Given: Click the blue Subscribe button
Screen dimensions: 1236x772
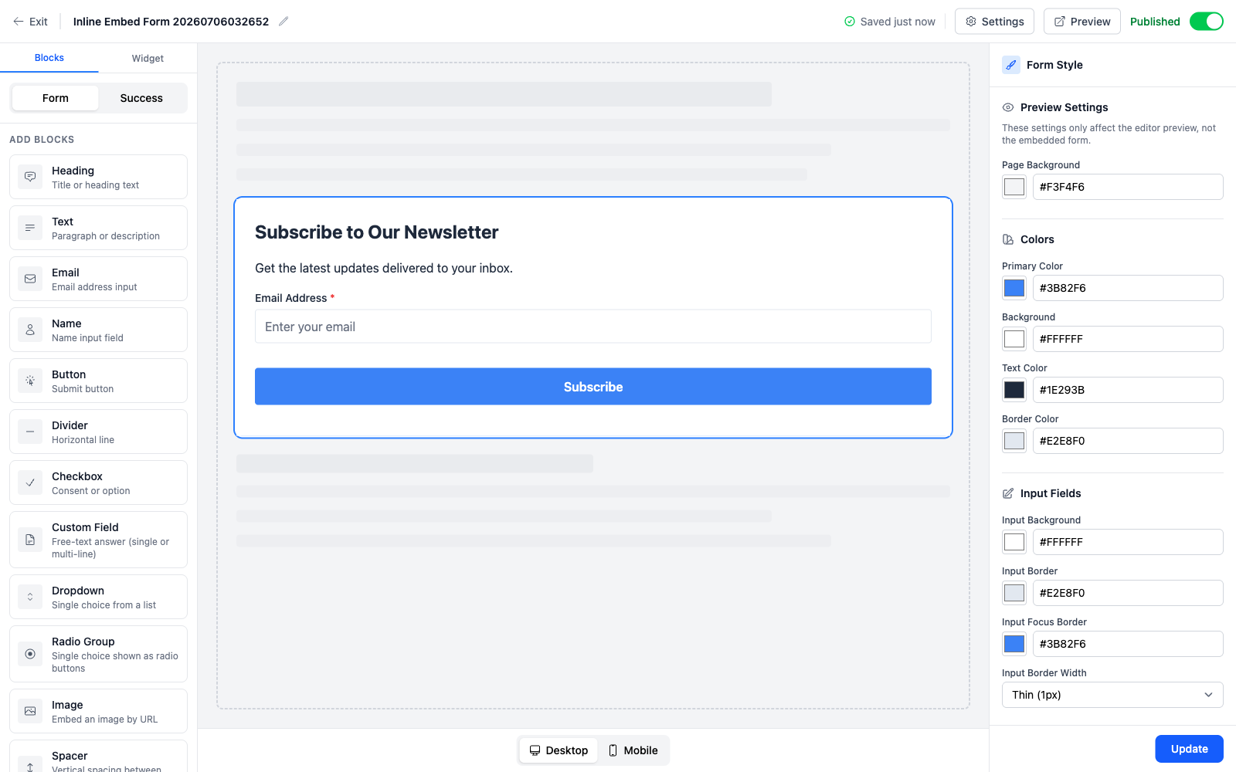Looking at the screenshot, I should 593,387.
